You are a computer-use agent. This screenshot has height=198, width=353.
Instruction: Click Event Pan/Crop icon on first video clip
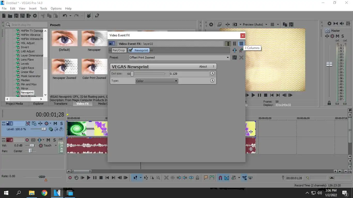104,132
